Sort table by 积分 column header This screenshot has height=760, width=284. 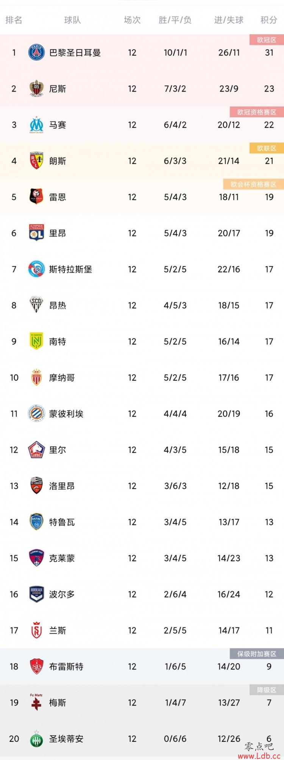[x=269, y=20]
